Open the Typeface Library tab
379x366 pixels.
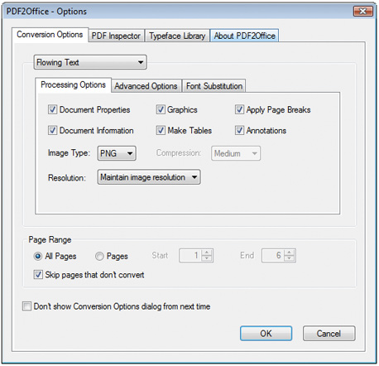click(x=177, y=36)
